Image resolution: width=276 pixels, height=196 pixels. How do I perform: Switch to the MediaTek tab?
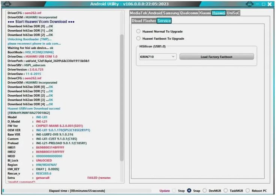click(138, 13)
